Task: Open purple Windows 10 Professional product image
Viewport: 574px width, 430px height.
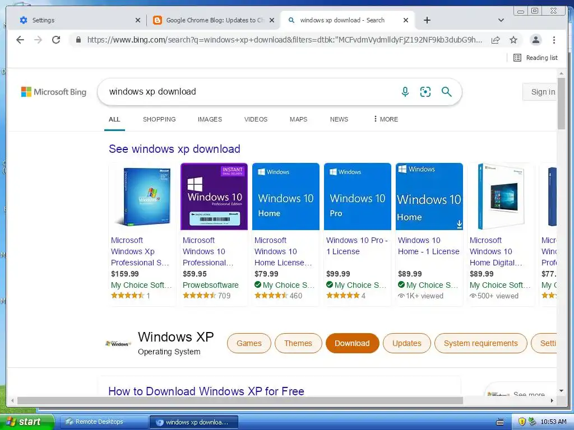Action: click(x=214, y=197)
